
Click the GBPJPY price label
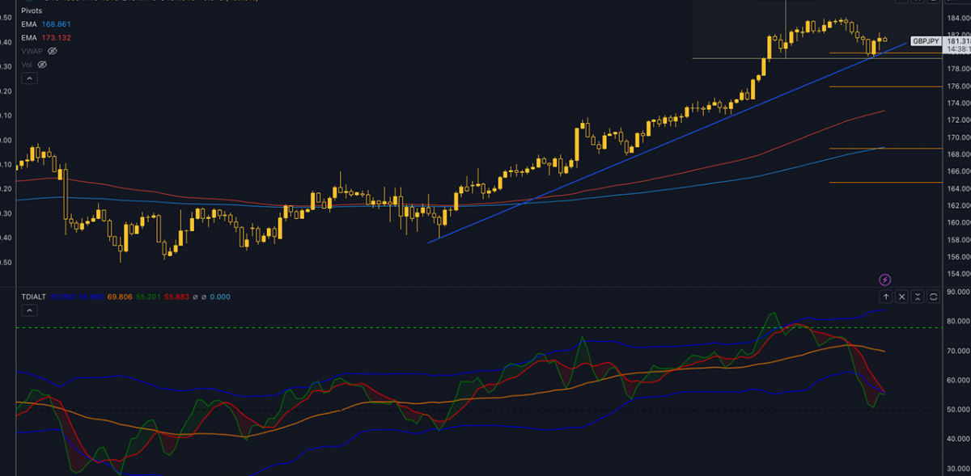pos(925,40)
